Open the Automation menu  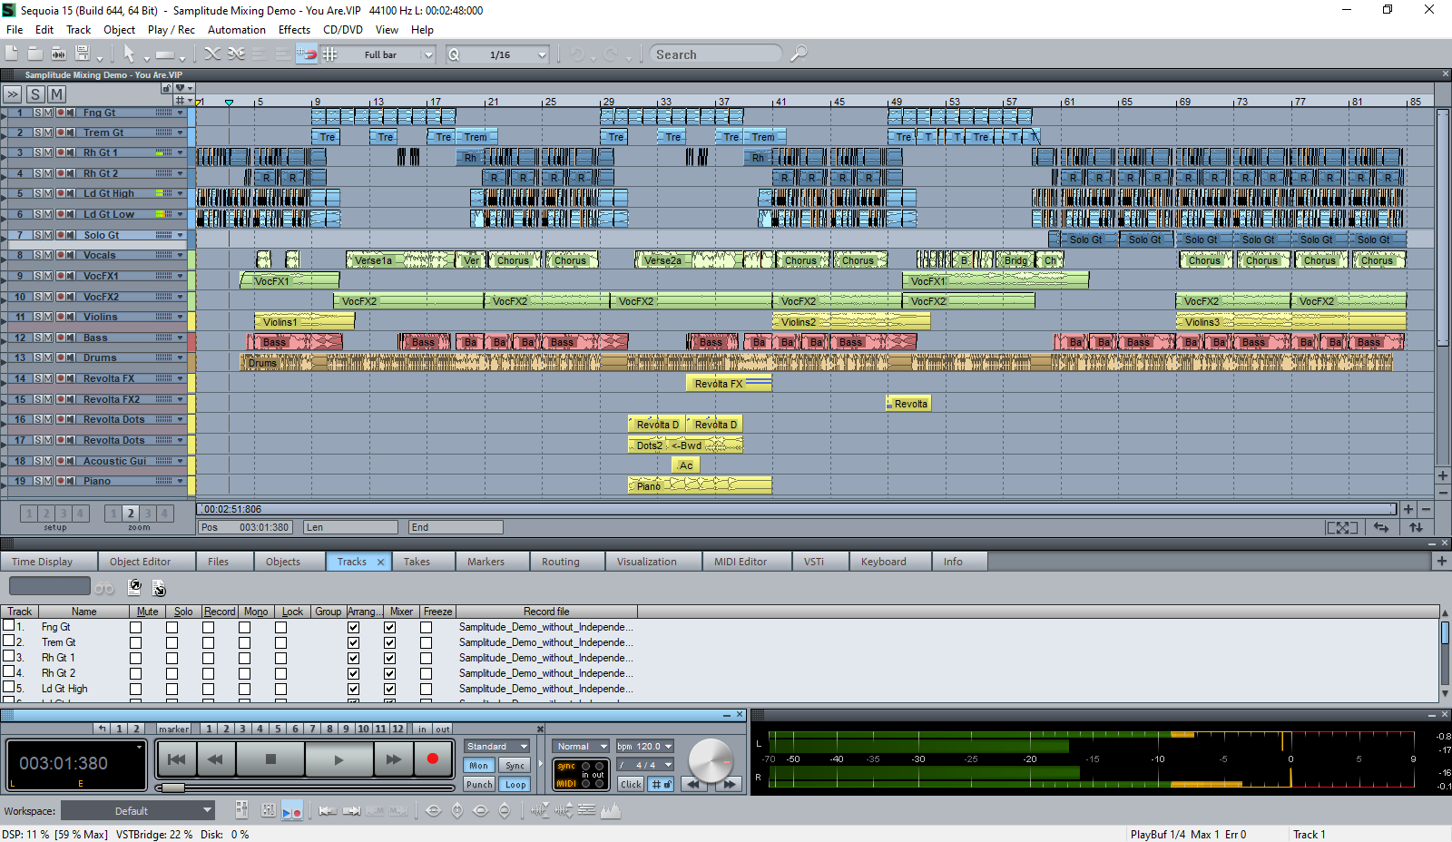point(237,29)
